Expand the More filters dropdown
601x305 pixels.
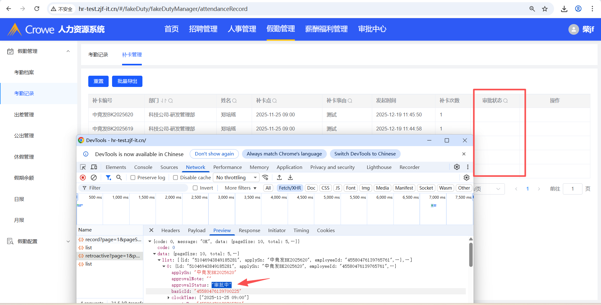pos(240,188)
